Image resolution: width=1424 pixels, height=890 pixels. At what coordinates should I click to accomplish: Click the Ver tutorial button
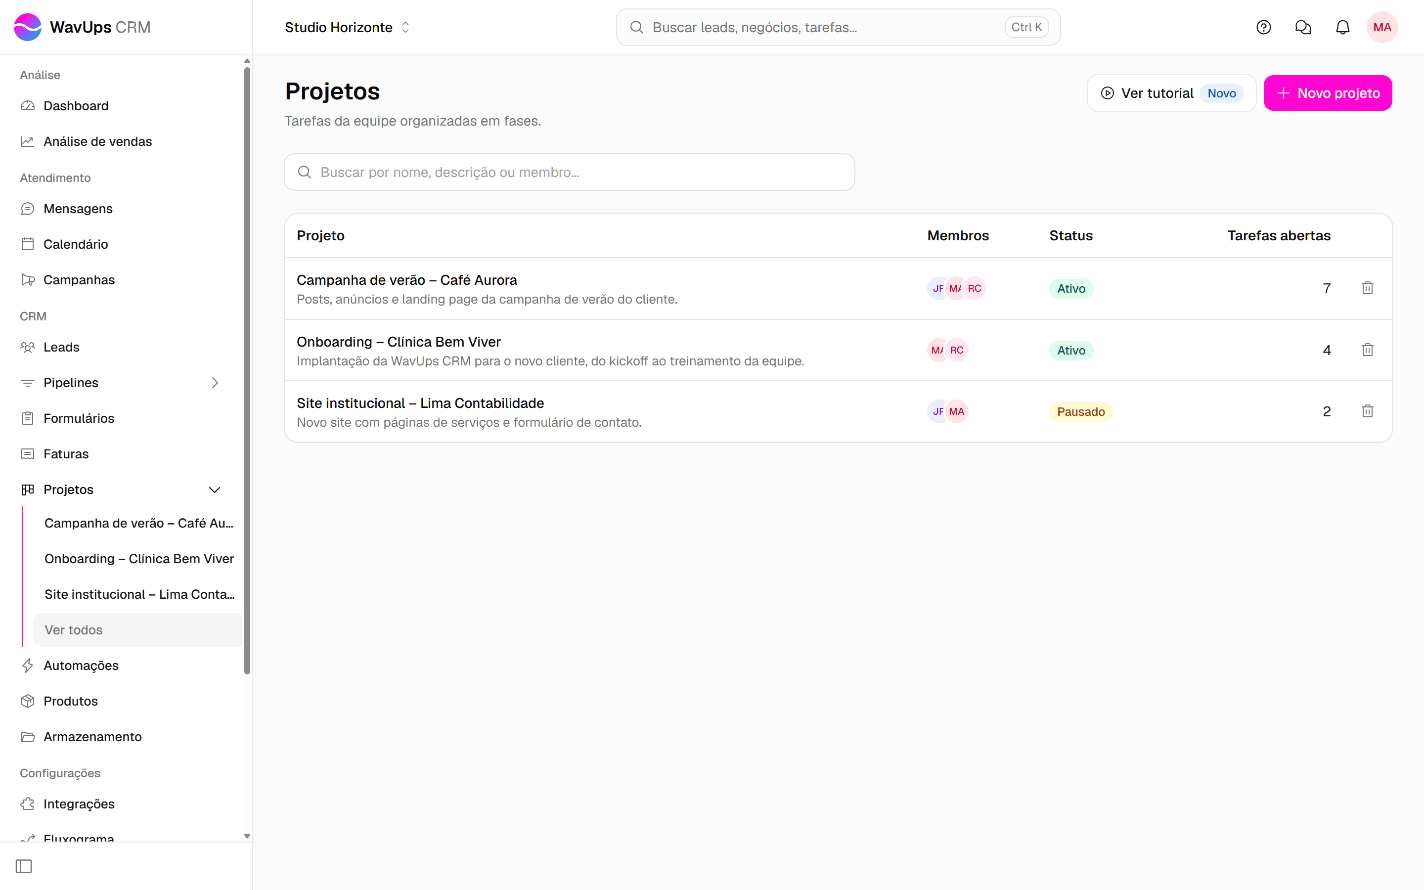click(1171, 93)
